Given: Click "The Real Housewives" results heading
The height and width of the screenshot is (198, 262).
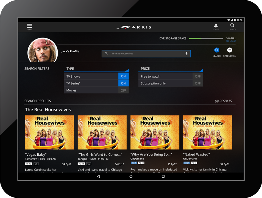Looking at the screenshot, I should coord(48,109).
